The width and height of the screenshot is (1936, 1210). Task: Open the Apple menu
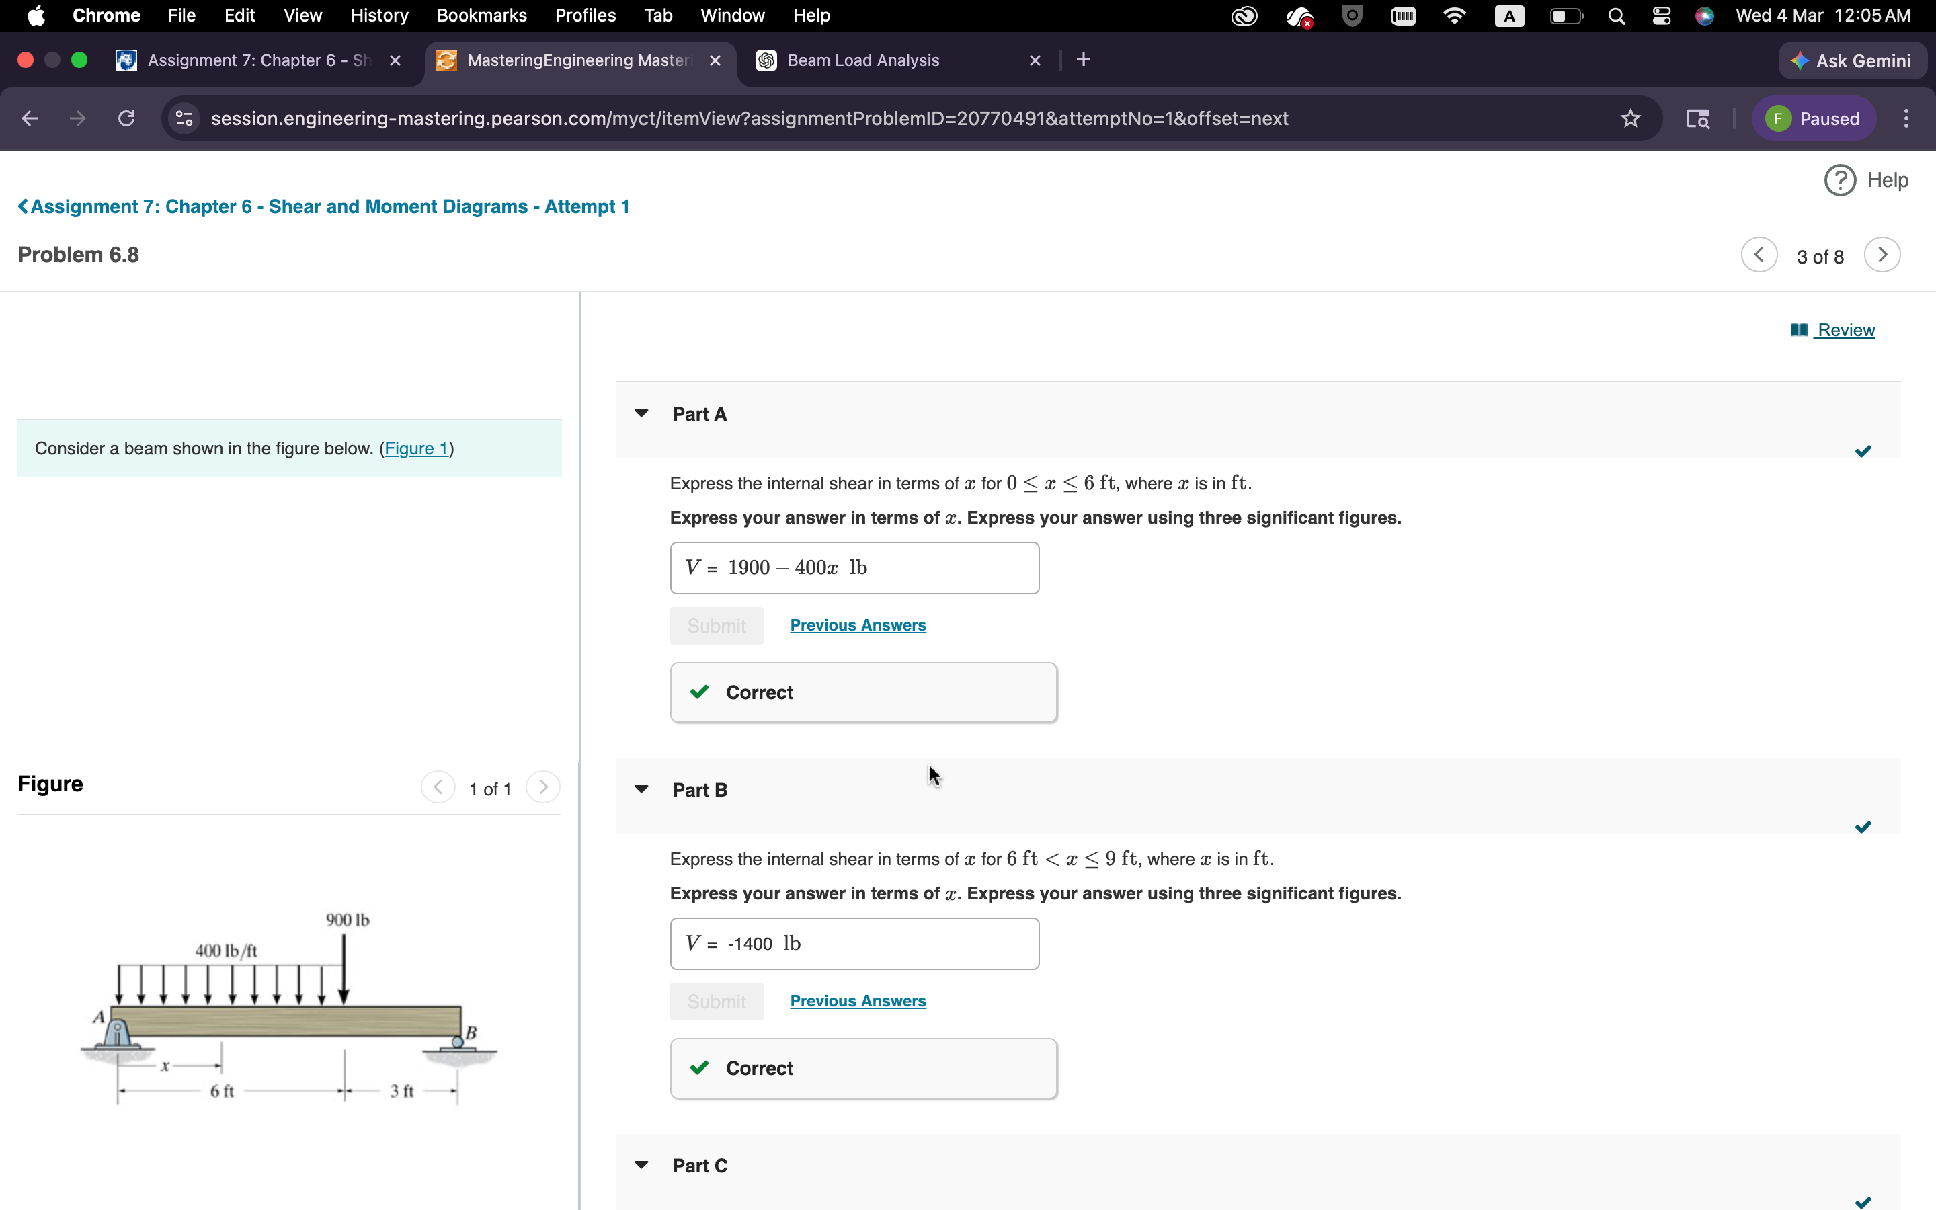[36, 16]
